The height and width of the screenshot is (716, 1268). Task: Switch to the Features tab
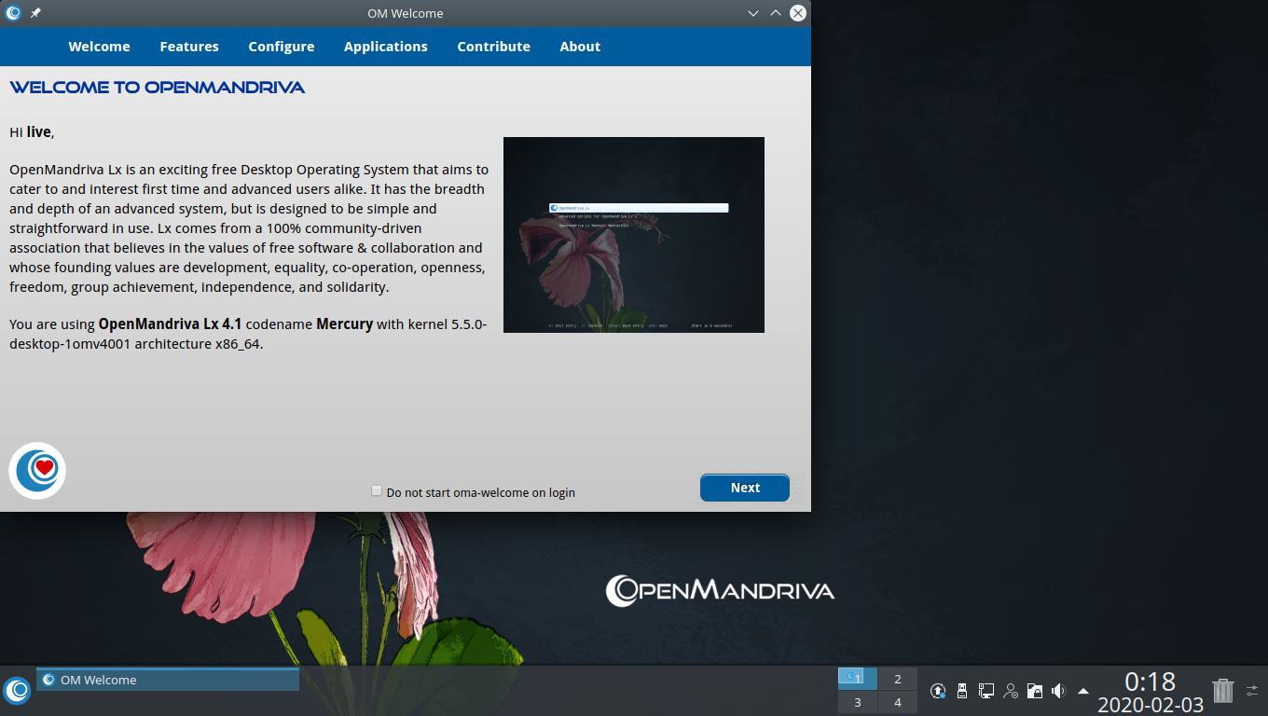(x=189, y=47)
